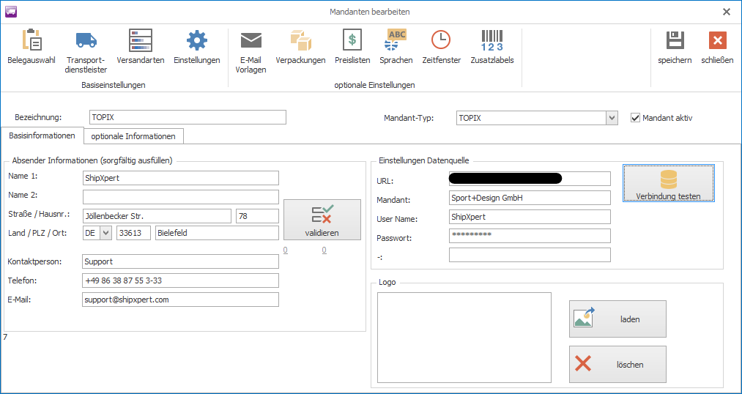Open the Zusatzlabels barcode icon
This screenshot has width=742, height=394.
point(492,40)
